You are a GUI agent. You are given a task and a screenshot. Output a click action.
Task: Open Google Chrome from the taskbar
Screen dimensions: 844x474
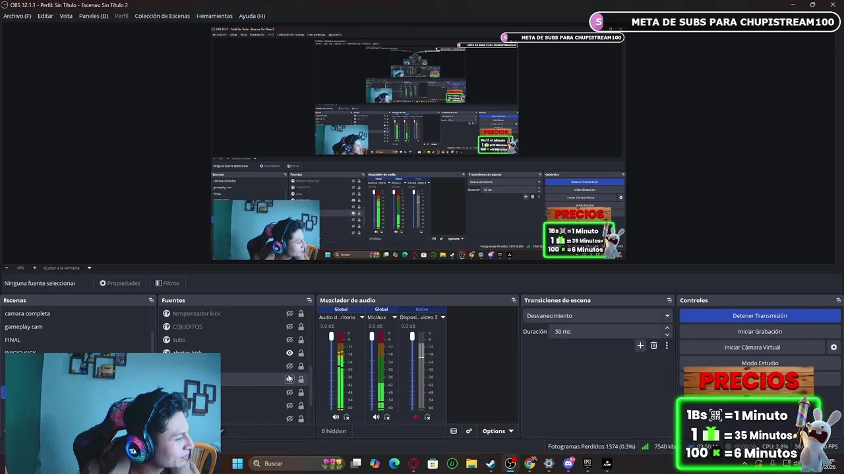point(529,463)
